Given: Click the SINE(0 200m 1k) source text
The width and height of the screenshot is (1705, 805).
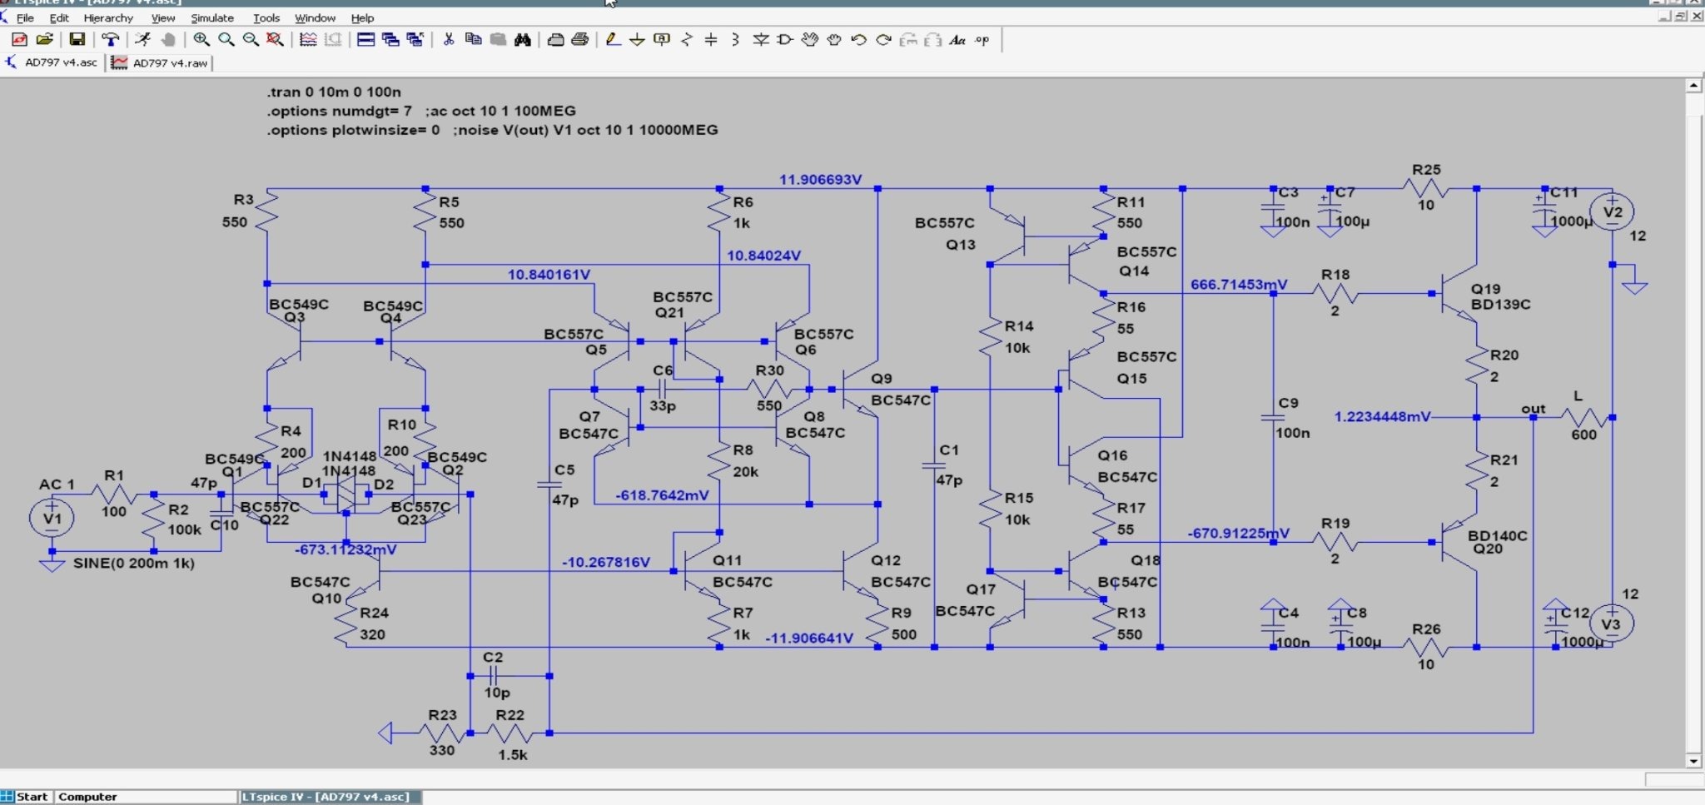Looking at the screenshot, I should click(134, 563).
